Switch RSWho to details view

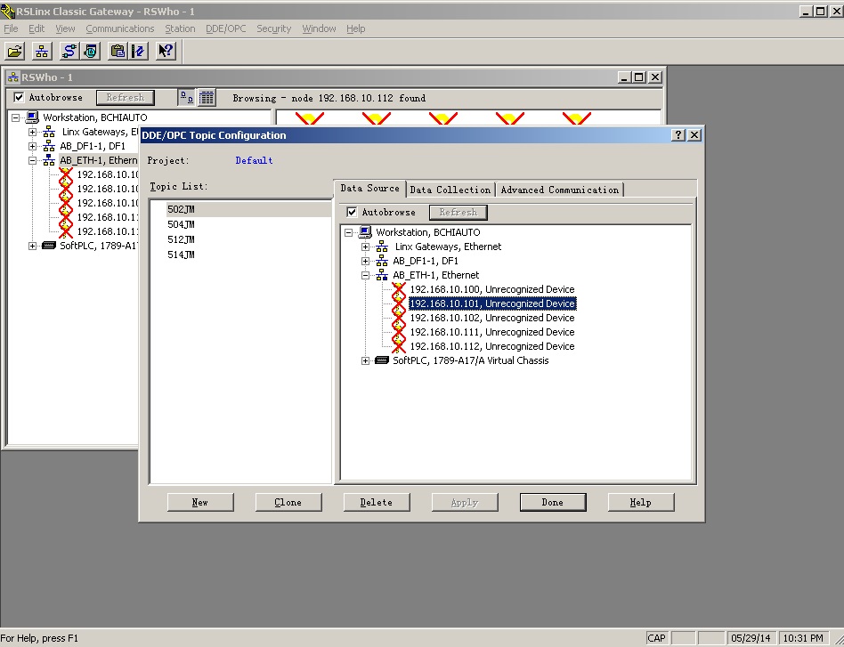(207, 97)
